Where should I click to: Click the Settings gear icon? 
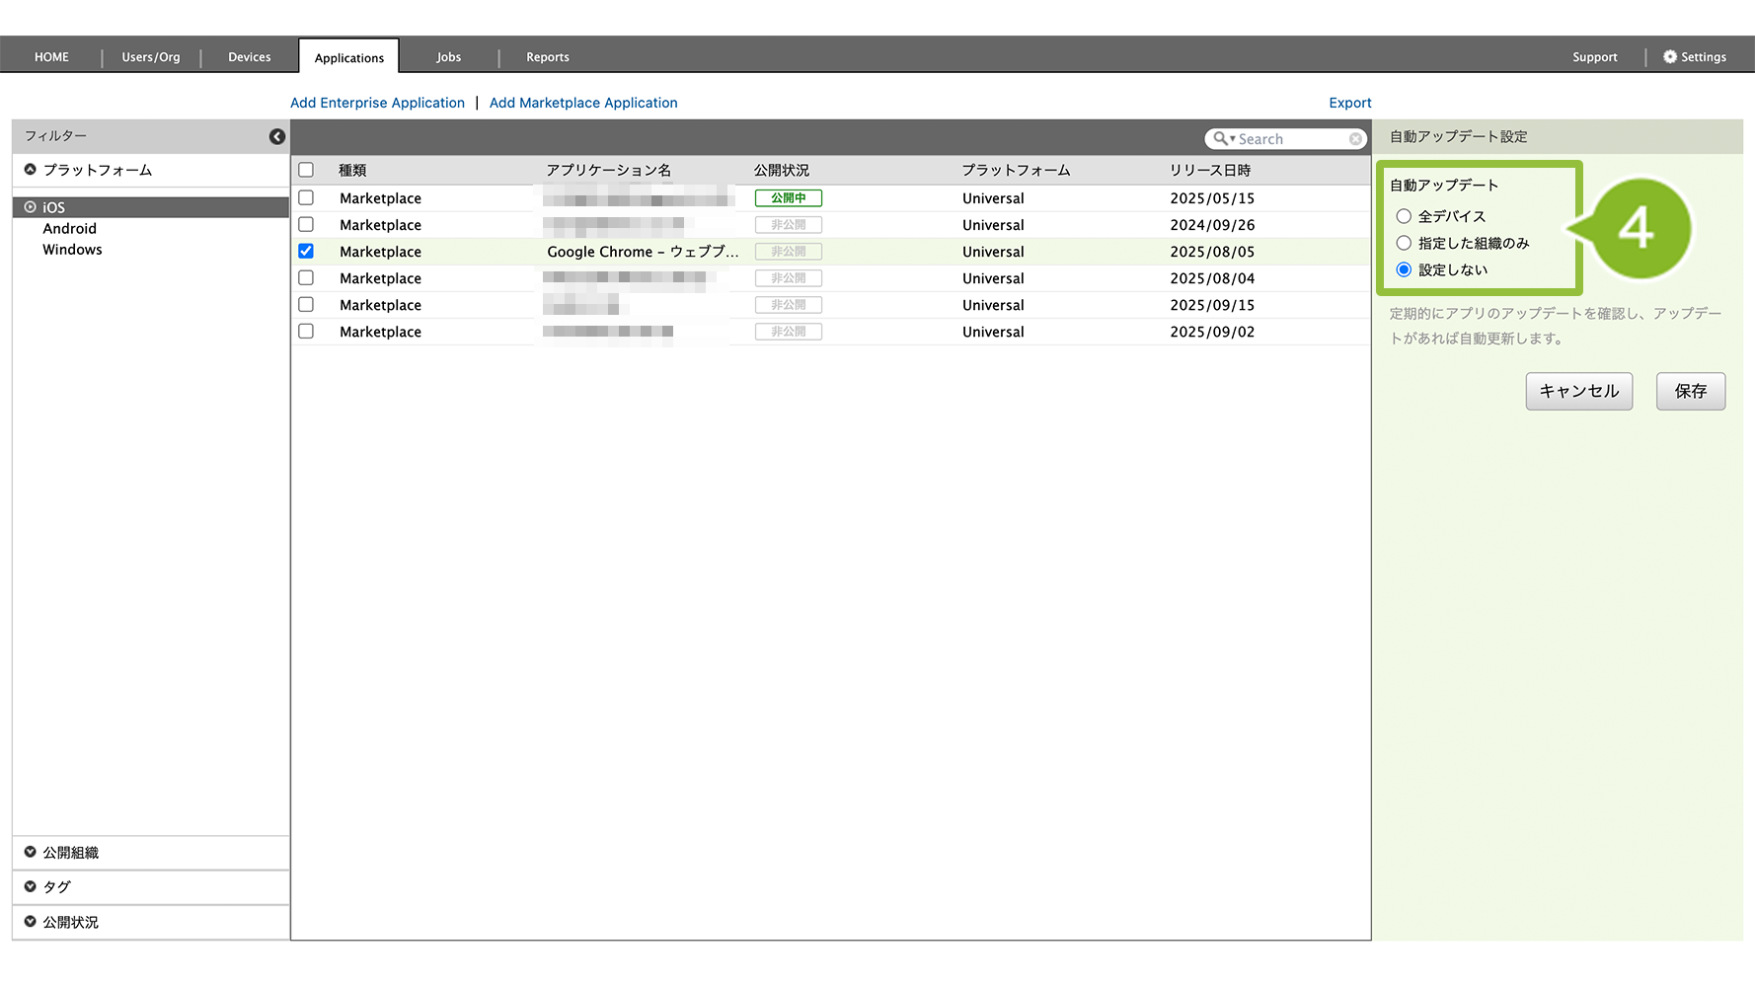1670,57
